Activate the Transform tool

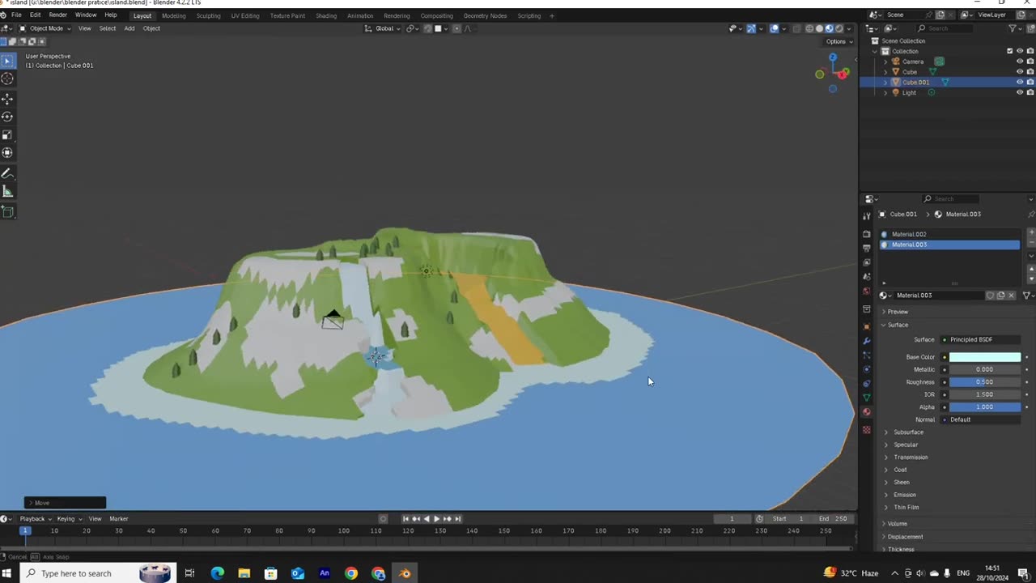pyautogui.click(x=7, y=152)
